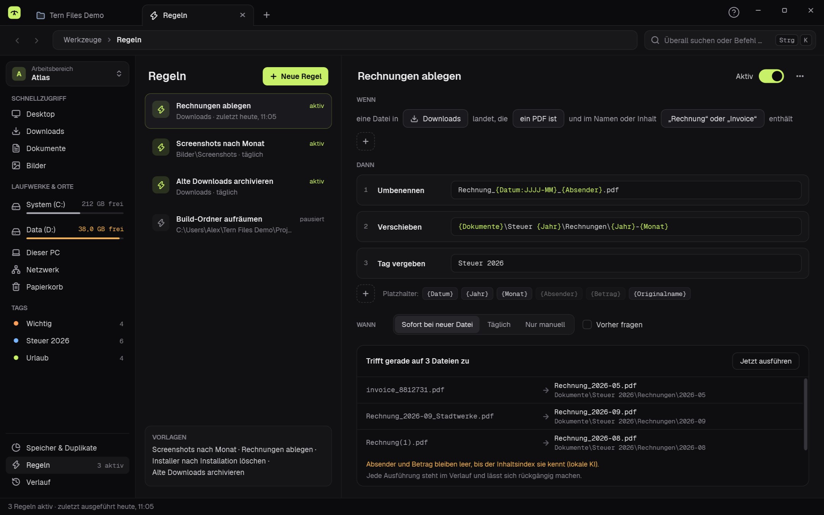
Task: Toggle the Aktiv switch off
Action: tap(771, 76)
